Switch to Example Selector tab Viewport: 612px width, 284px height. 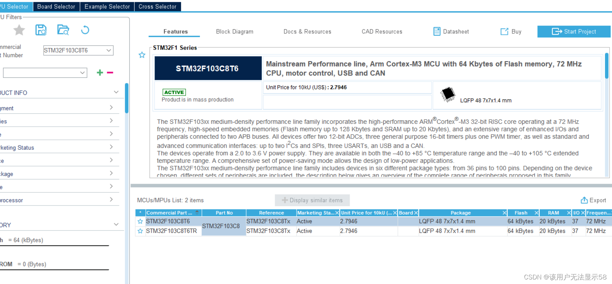[107, 7]
